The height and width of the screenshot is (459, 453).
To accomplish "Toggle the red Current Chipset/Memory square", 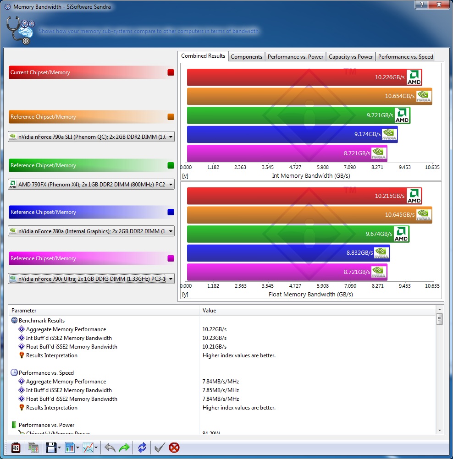I will [x=171, y=72].
